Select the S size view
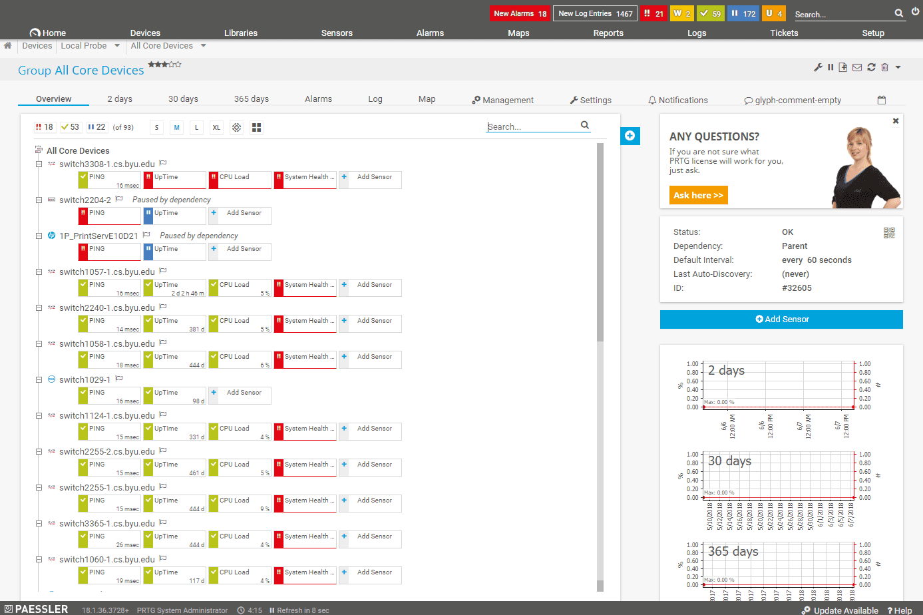Screen dimensions: 923x615 [156, 127]
